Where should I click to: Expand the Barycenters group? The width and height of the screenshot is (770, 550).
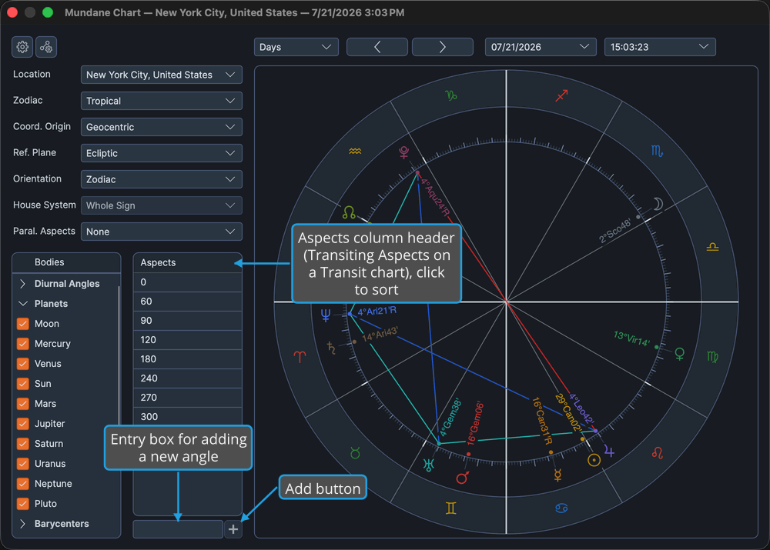(x=22, y=524)
